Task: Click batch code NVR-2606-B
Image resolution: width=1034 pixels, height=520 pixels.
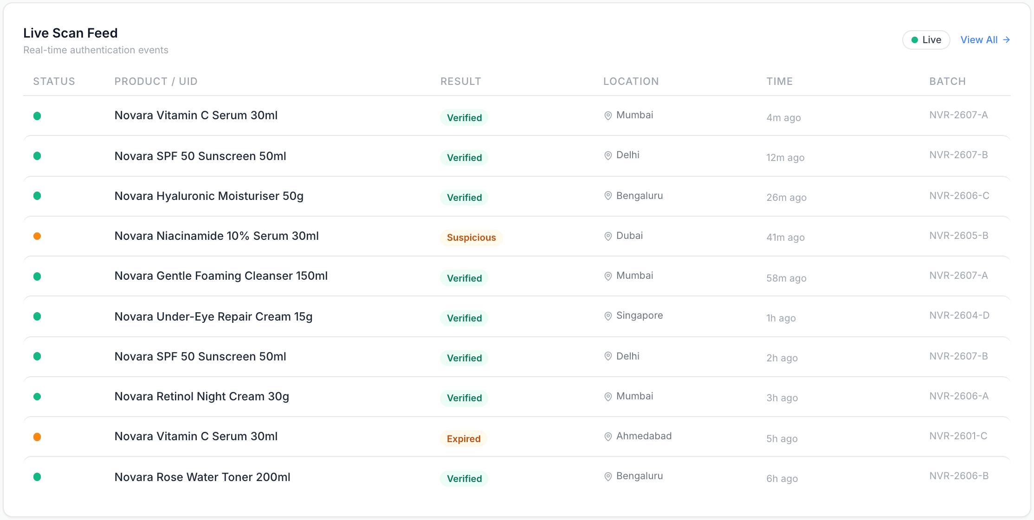Action: point(959,476)
